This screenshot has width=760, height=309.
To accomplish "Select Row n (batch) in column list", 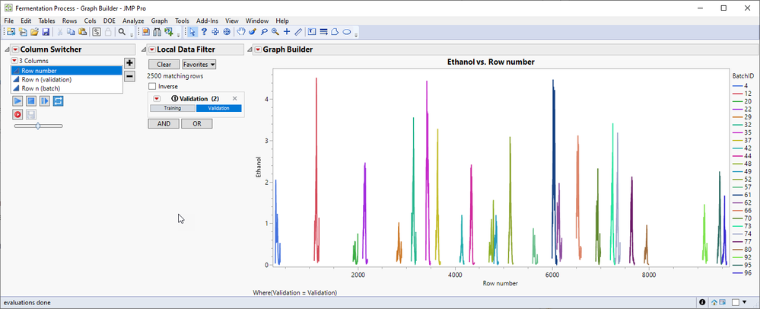I will [40, 88].
